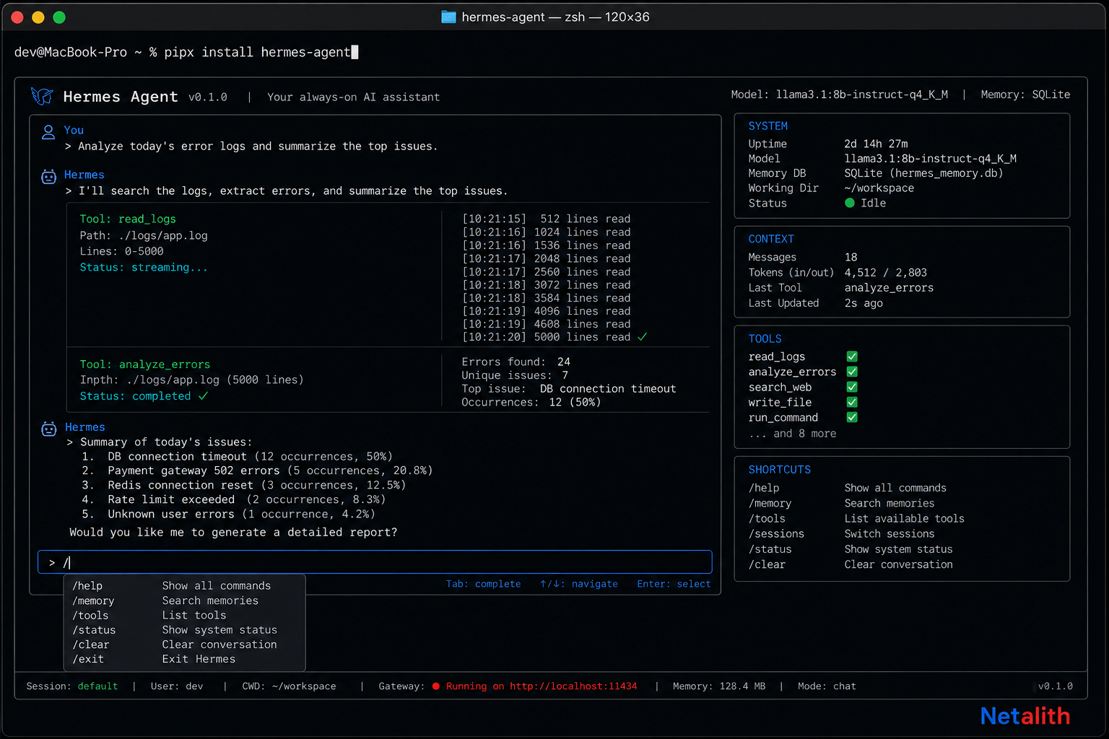Viewport: 1109px width, 739px height.
Task: Click the SYSTEM panel heading
Action: pyautogui.click(x=767, y=126)
